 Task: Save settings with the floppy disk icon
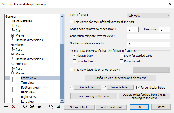39,107
